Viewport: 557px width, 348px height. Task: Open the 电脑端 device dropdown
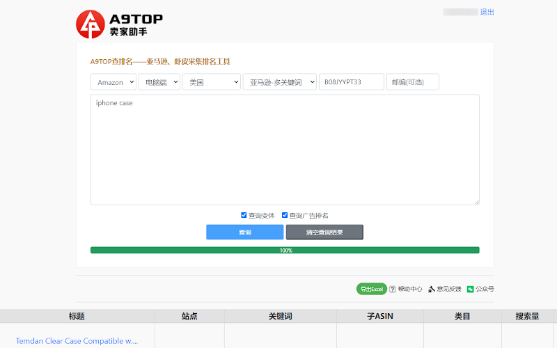(x=159, y=82)
